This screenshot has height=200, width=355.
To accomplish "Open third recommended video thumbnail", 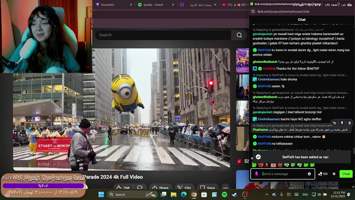I will [242, 112].
